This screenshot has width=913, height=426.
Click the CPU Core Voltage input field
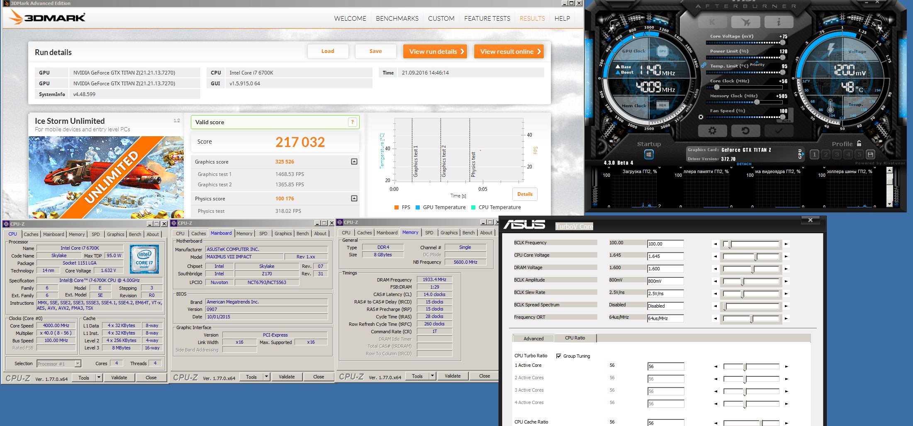point(665,256)
